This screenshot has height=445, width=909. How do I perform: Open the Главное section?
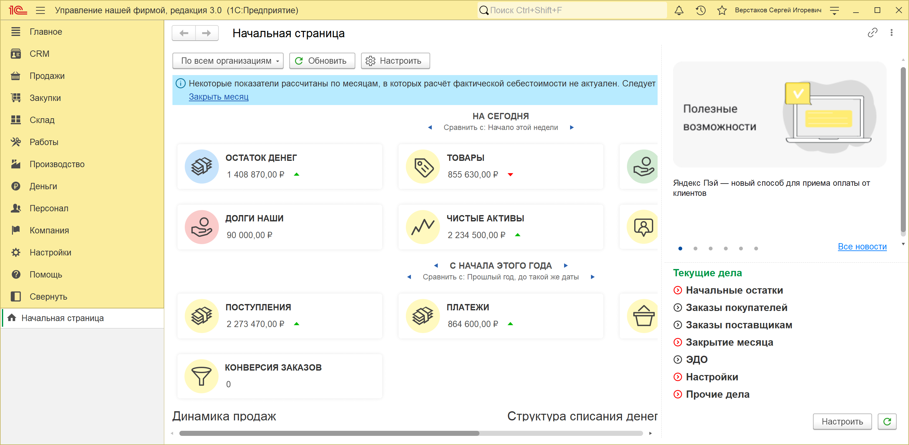coord(82,32)
